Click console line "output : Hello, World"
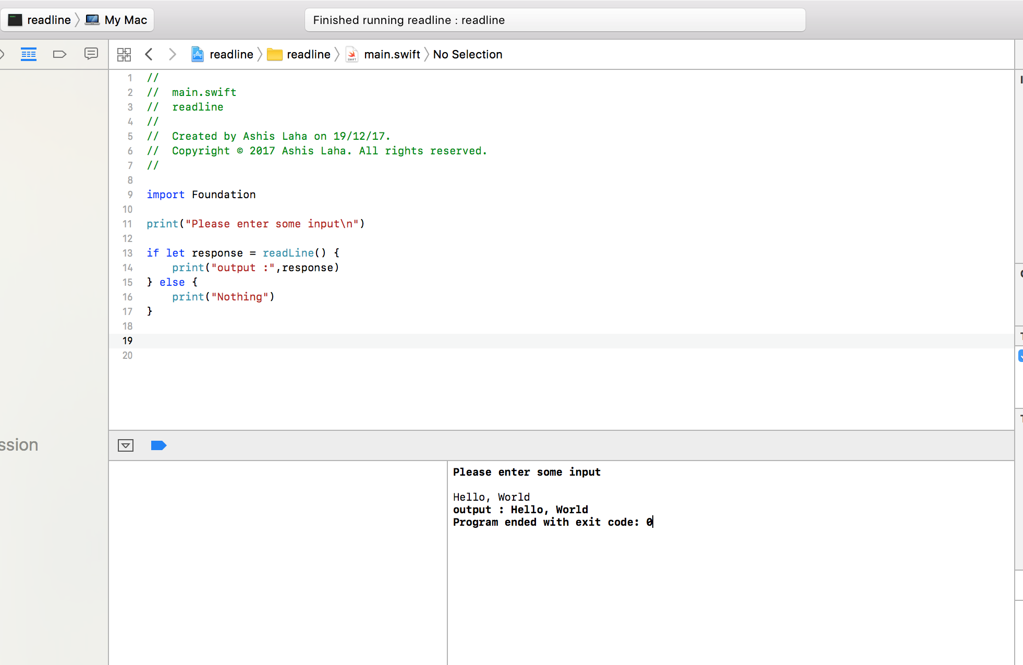Screen dimensions: 1023x665 point(520,510)
